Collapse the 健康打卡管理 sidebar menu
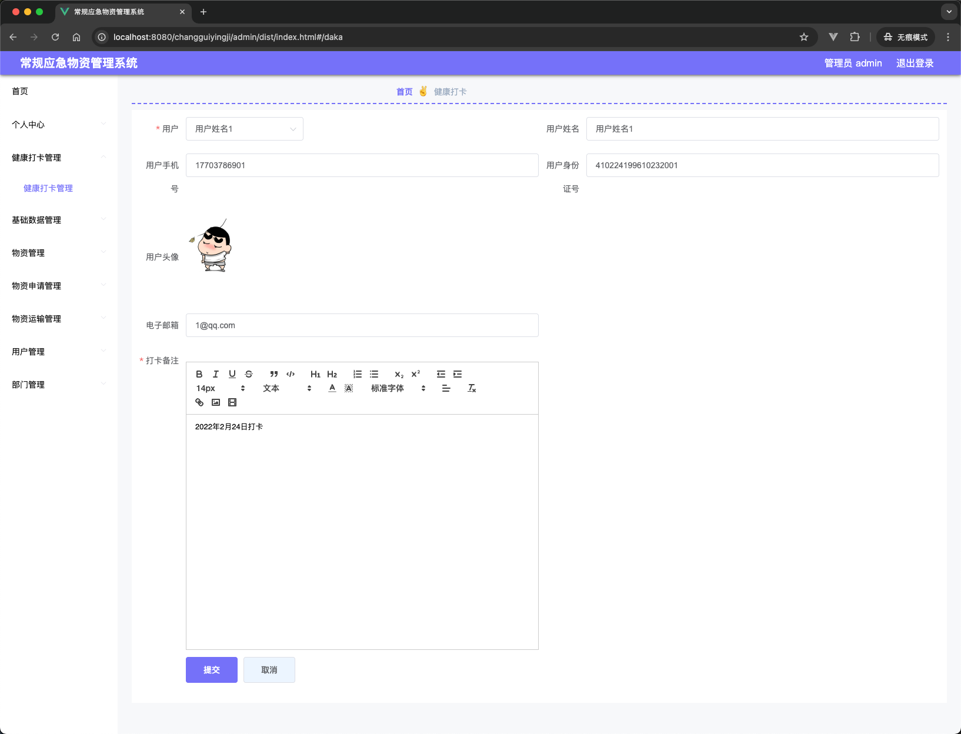Screen dimensions: 961x734 click(59, 158)
